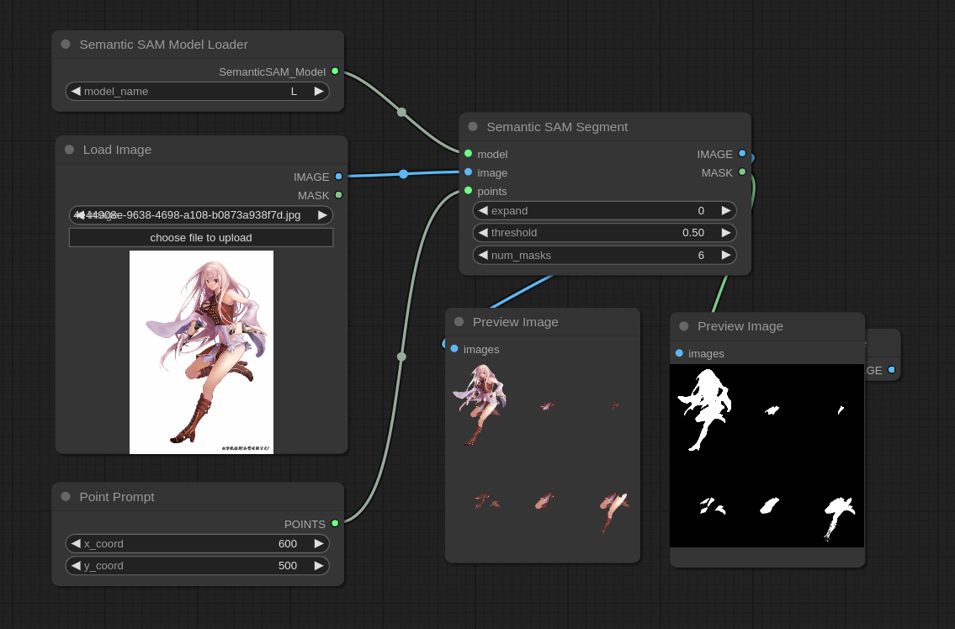Click the model input port on Segment node

click(468, 153)
